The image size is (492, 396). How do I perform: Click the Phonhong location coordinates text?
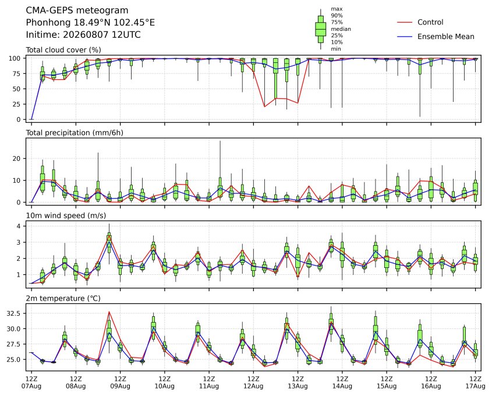[90, 23]
